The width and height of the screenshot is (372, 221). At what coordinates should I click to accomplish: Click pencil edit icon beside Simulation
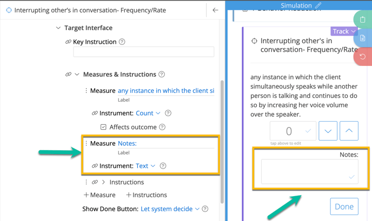click(x=318, y=5)
